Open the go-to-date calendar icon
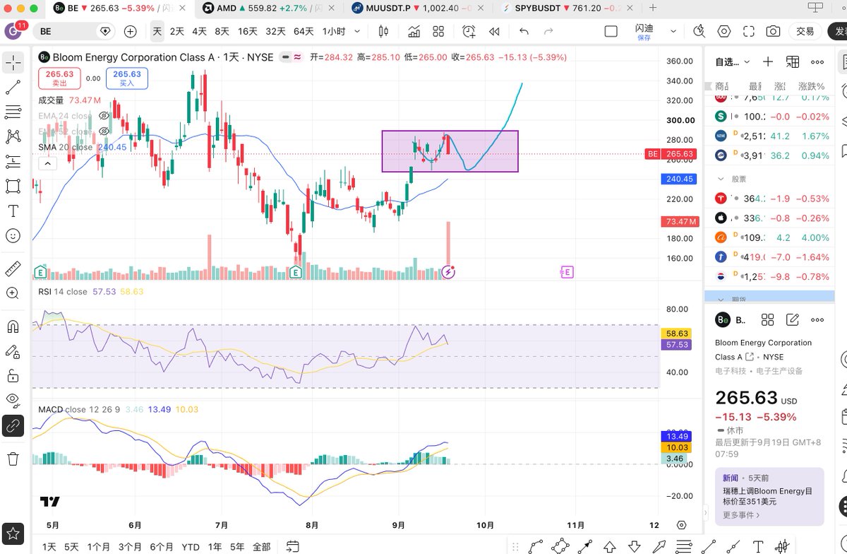 coord(292,547)
